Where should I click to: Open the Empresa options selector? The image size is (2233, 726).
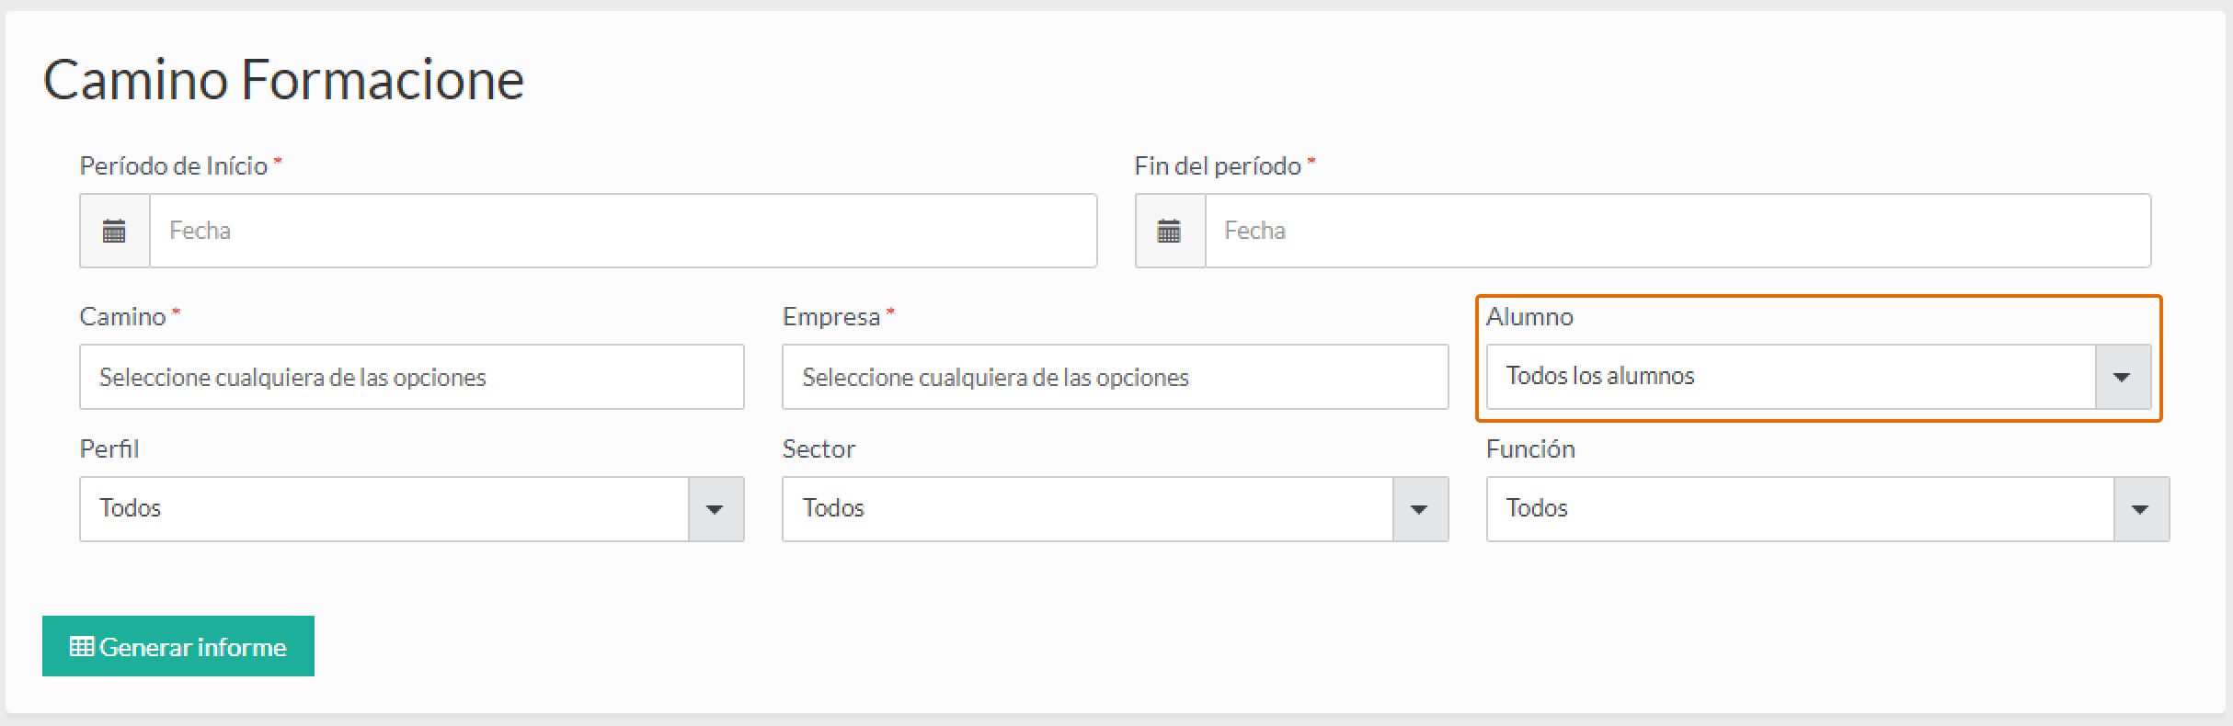[x=1115, y=377]
